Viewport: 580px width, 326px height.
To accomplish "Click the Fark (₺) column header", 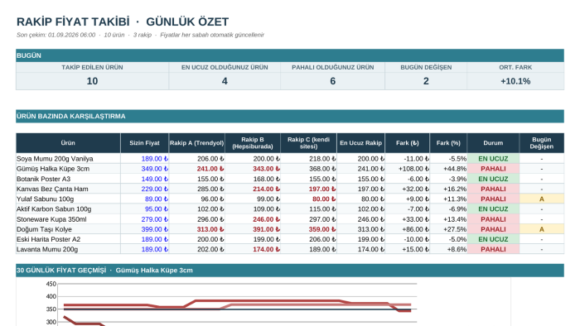I will [408, 143].
